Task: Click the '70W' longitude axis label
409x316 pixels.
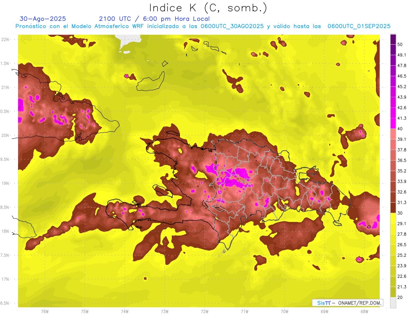Action: [x=285, y=312]
